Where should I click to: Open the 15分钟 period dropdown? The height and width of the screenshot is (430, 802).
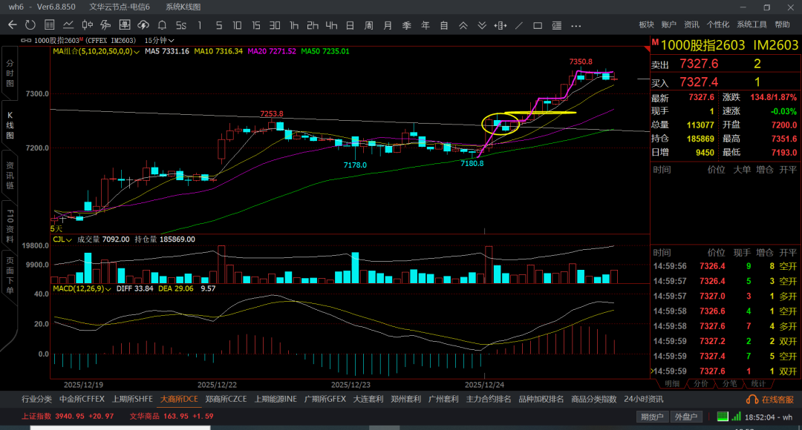160,40
